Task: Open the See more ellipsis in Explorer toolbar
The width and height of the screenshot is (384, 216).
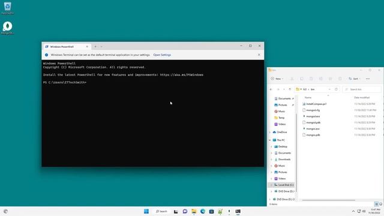Action: point(368,79)
